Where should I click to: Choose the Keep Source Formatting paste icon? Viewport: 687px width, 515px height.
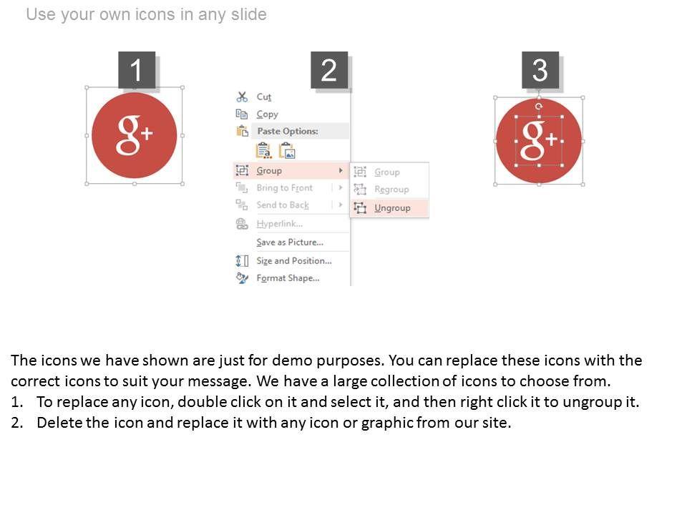[263, 151]
